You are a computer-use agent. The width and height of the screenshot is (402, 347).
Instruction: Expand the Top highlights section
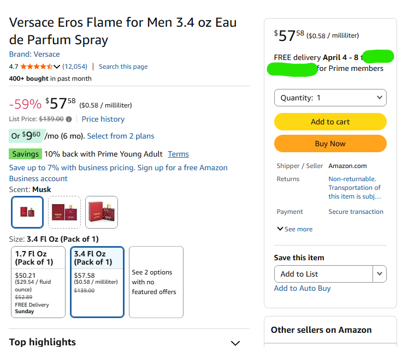point(235,343)
